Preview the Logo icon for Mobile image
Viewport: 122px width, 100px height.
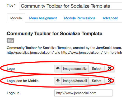click(58, 81)
